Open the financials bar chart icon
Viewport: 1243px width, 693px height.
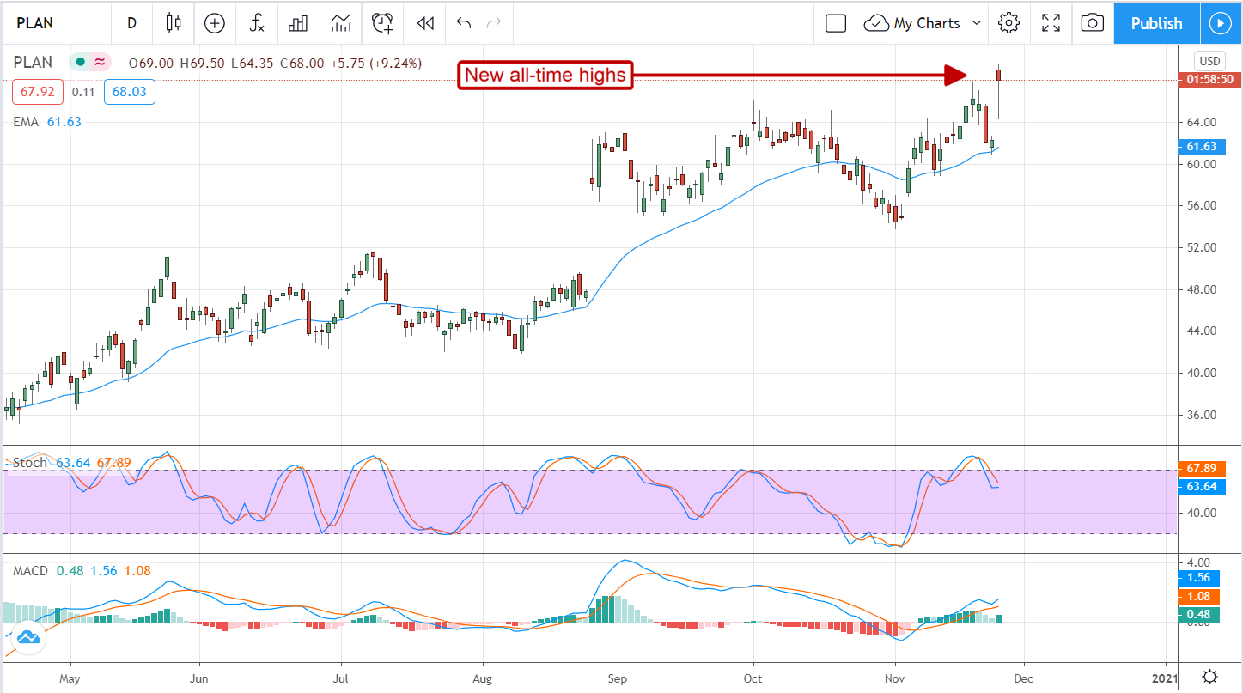pyautogui.click(x=298, y=23)
